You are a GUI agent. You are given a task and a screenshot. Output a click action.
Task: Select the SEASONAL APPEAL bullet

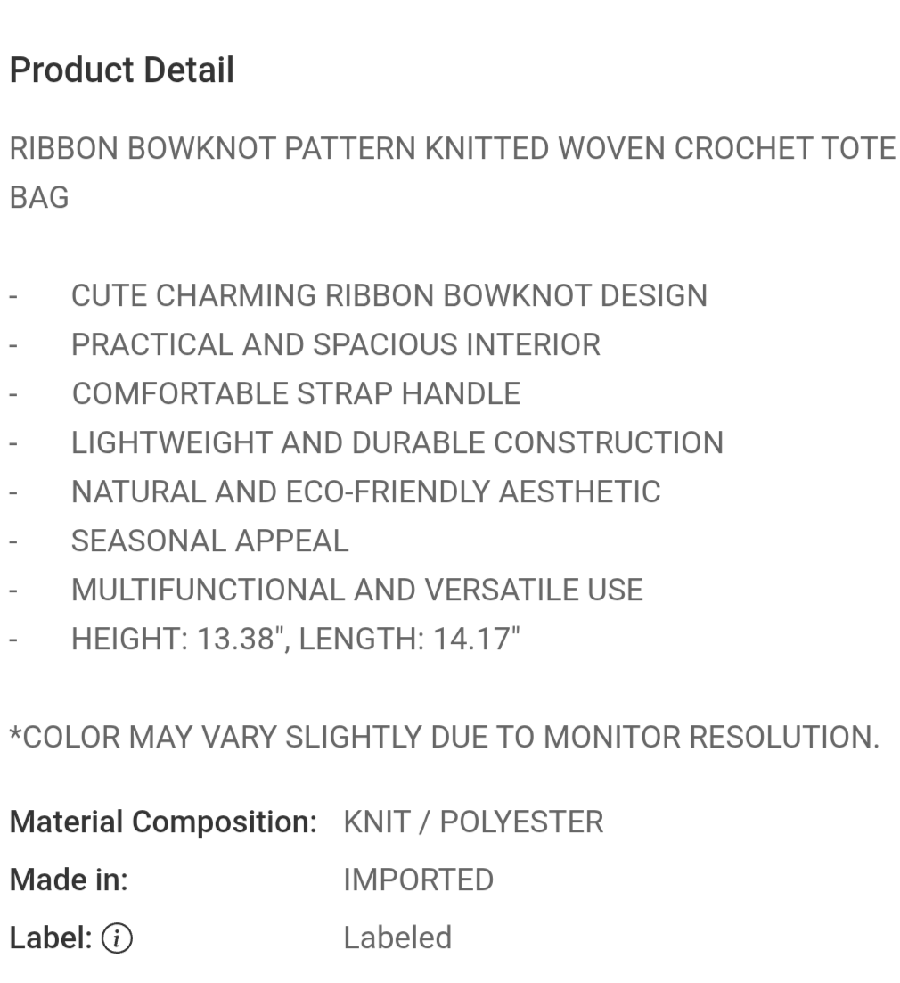(x=209, y=541)
